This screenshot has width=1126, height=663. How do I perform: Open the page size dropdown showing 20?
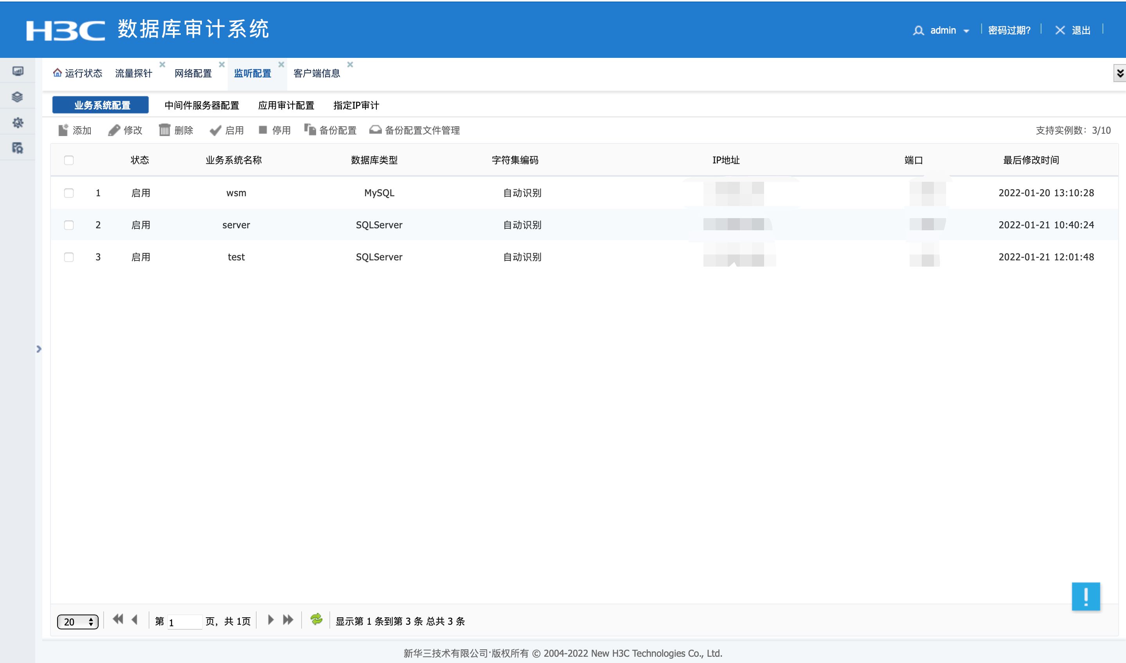(x=78, y=622)
